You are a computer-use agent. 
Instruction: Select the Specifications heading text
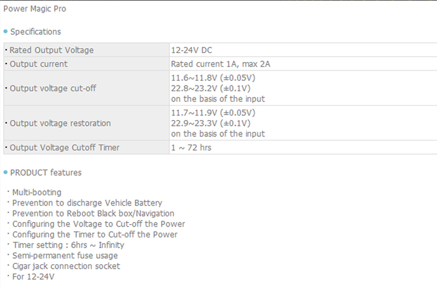pyautogui.click(x=36, y=32)
